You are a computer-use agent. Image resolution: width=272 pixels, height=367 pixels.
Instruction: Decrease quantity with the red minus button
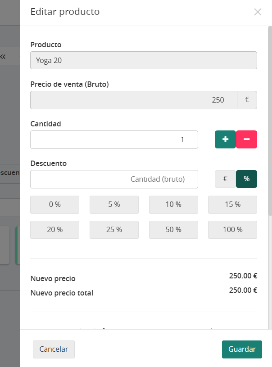[246, 139]
